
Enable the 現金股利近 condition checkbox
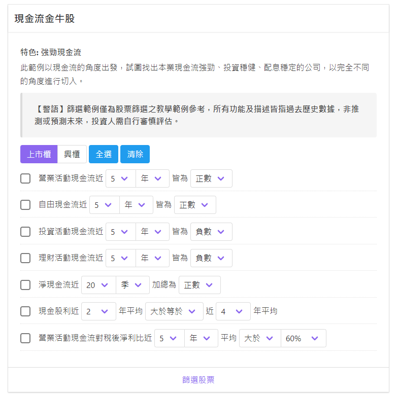coord(25,311)
